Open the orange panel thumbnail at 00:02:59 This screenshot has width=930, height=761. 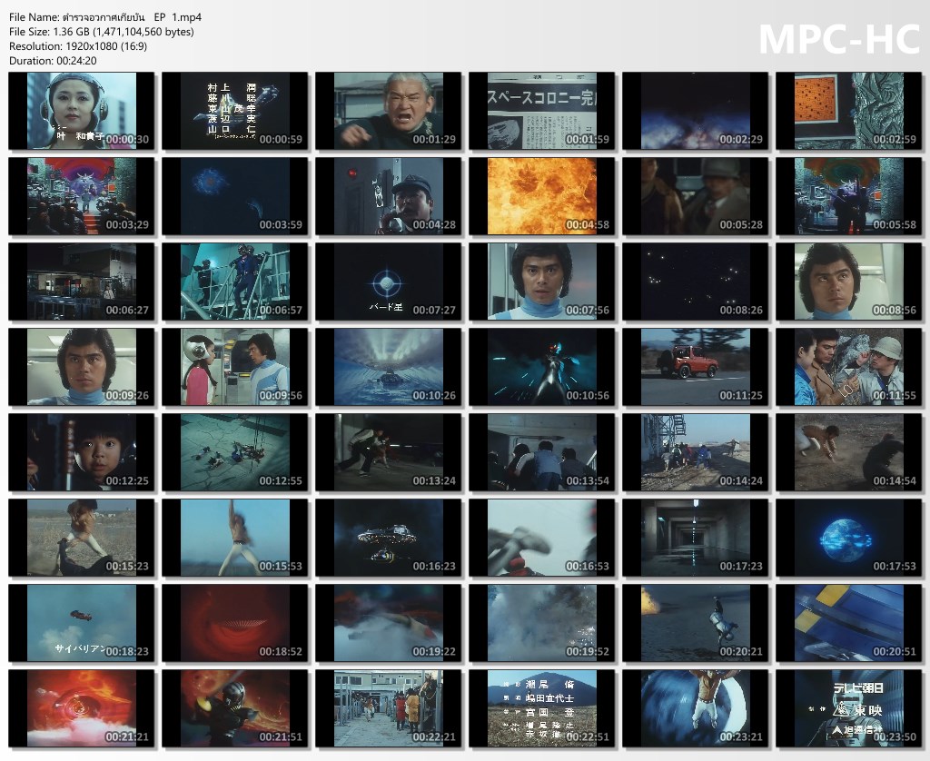pos(849,111)
